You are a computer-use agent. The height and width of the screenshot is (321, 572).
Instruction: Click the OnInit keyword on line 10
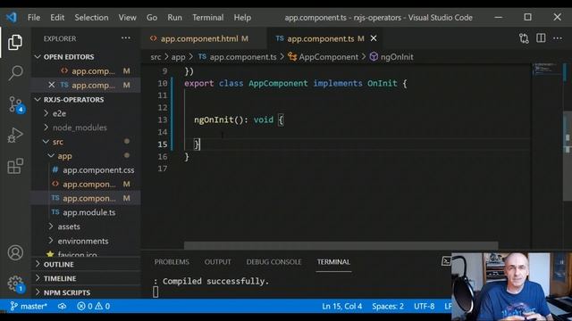point(382,83)
